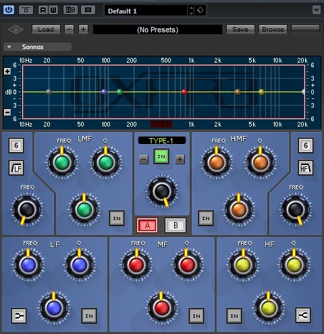Select previous EQ type with minus button
Image resolution: width=324 pixels, height=334 pixels.
tap(144, 160)
